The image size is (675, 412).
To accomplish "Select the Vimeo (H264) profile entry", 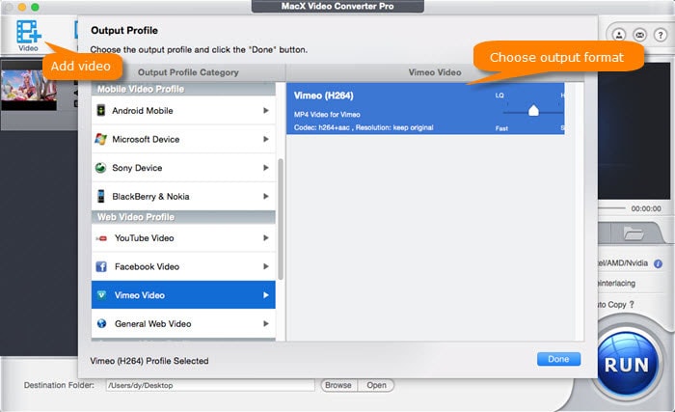I will (425, 109).
